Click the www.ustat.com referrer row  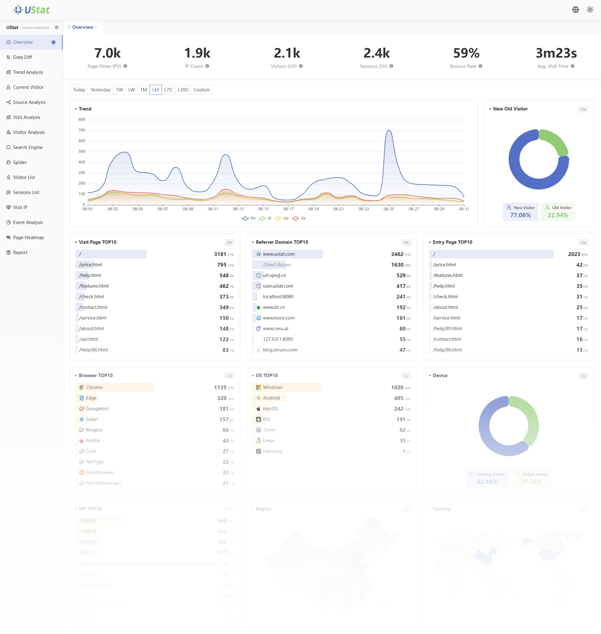pyautogui.click(x=278, y=254)
